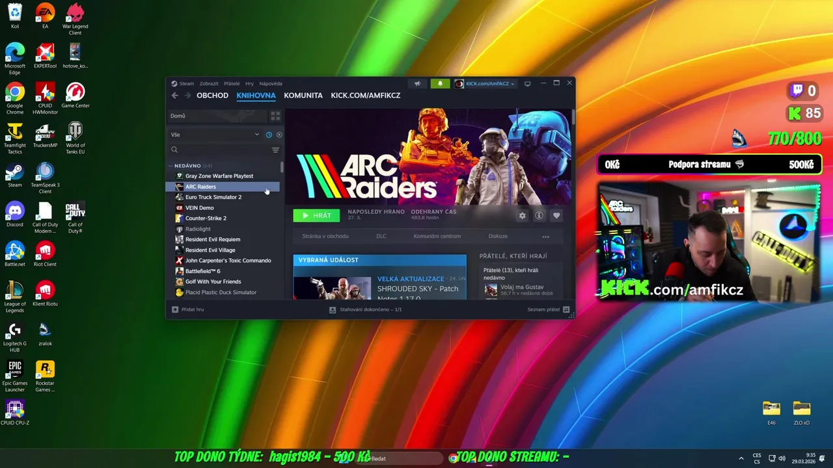Image resolution: width=833 pixels, height=468 pixels.
Task: Go back with the Steam back arrow
Action: (x=174, y=96)
